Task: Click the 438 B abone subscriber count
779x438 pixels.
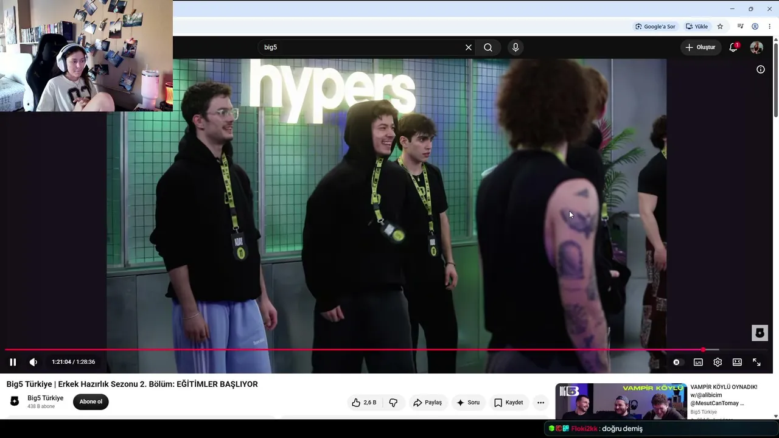Action: coord(41,406)
